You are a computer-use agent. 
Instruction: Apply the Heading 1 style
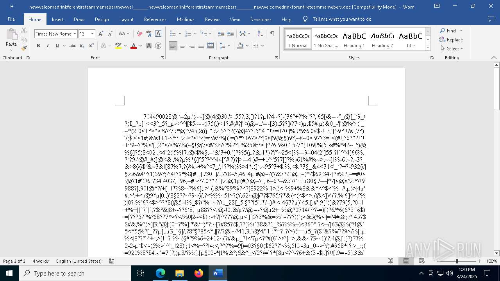(x=354, y=39)
